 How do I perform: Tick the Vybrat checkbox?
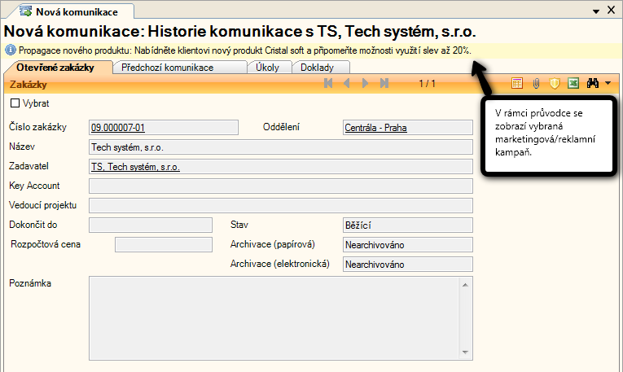(15, 103)
